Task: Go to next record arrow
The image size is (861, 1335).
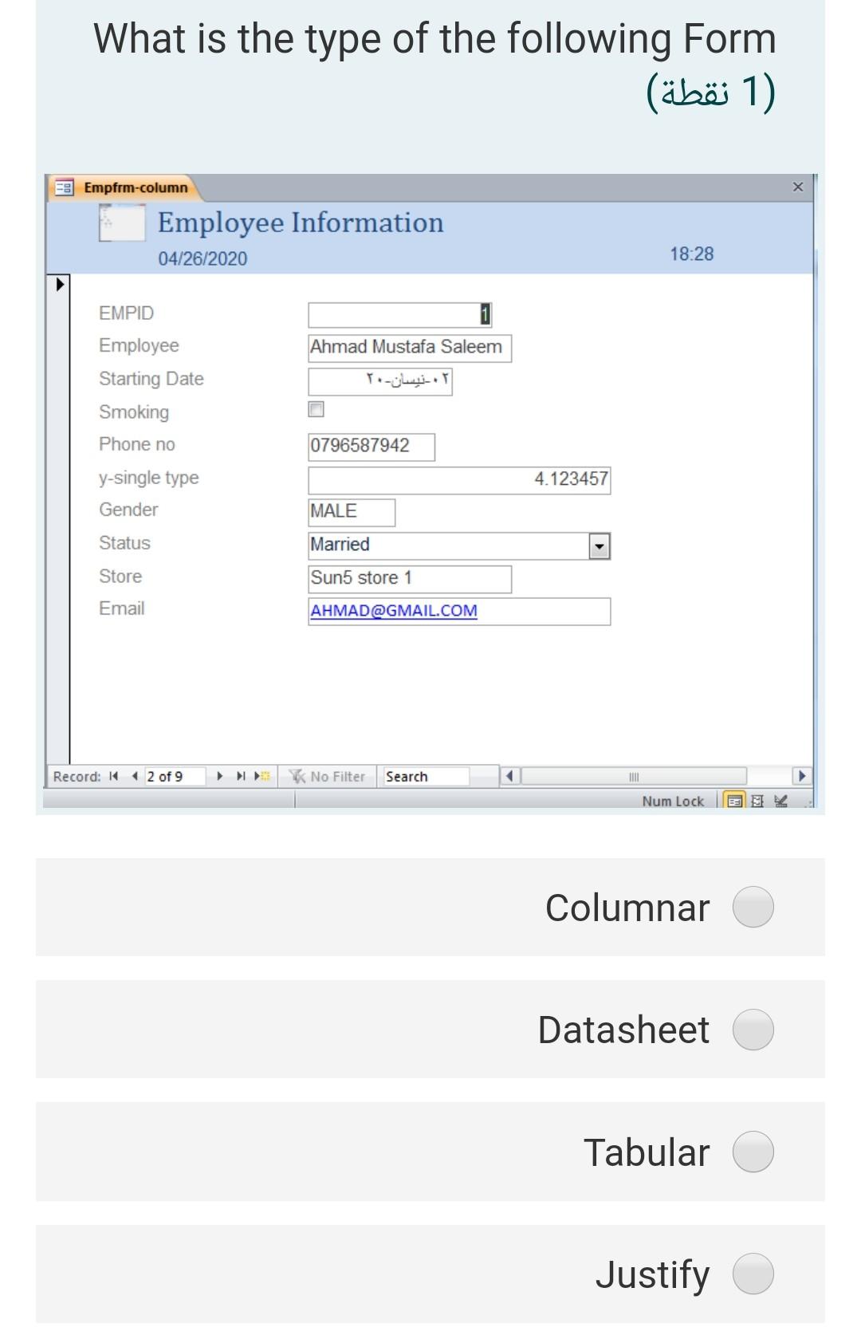Action: pyautogui.click(x=219, y=776)
